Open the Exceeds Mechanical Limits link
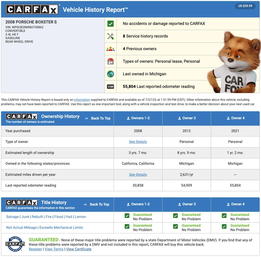 click(x=61, y=227)
